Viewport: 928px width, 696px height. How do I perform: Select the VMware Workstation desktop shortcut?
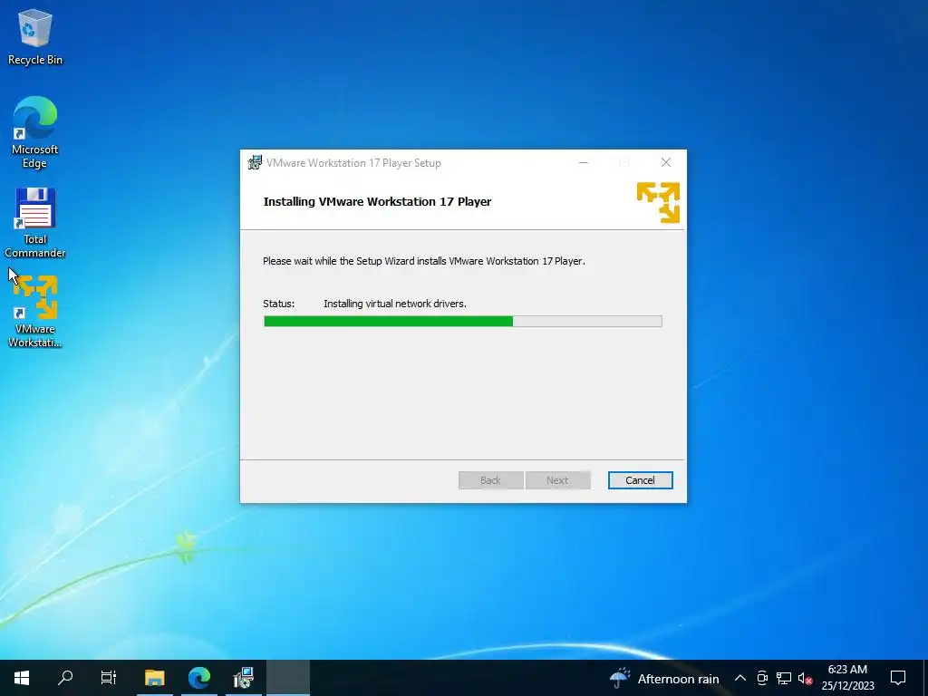(x=35, y=312)
